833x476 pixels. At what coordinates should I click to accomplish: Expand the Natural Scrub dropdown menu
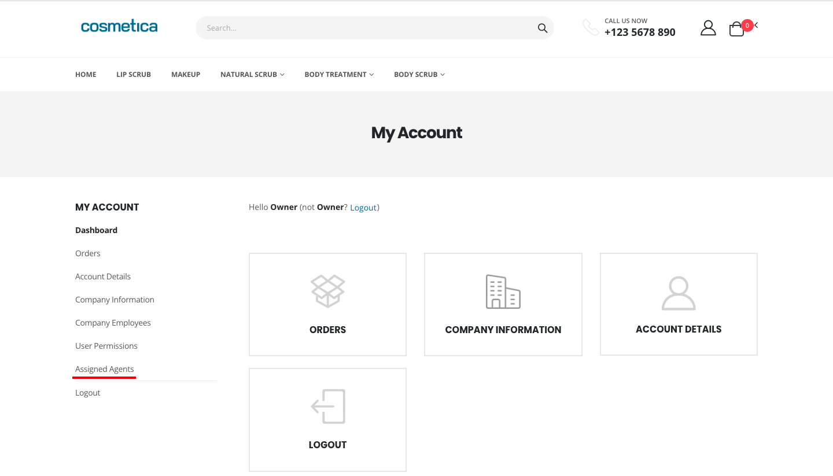(252, 75)
